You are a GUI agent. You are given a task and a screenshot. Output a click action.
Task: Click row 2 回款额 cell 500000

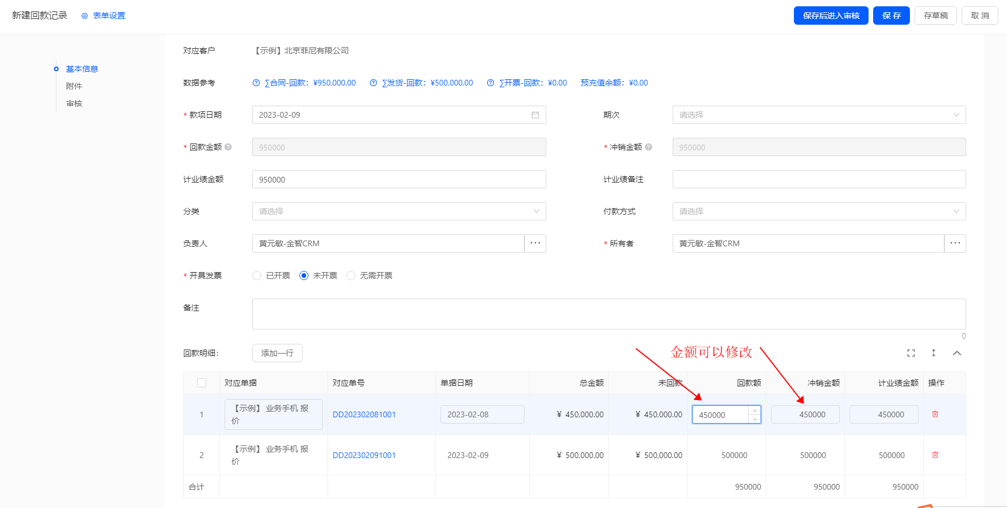(x=727, y=455)
